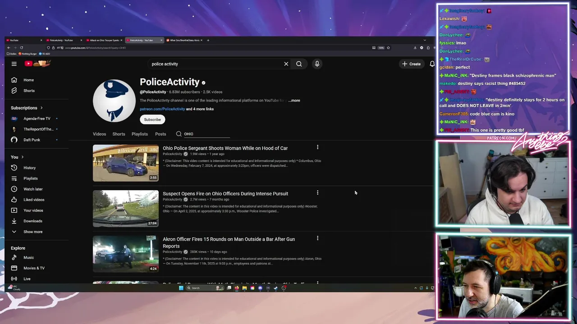Open File Explorer from taskbar
The height and width of the screenshot is (324, 577).
244,288
